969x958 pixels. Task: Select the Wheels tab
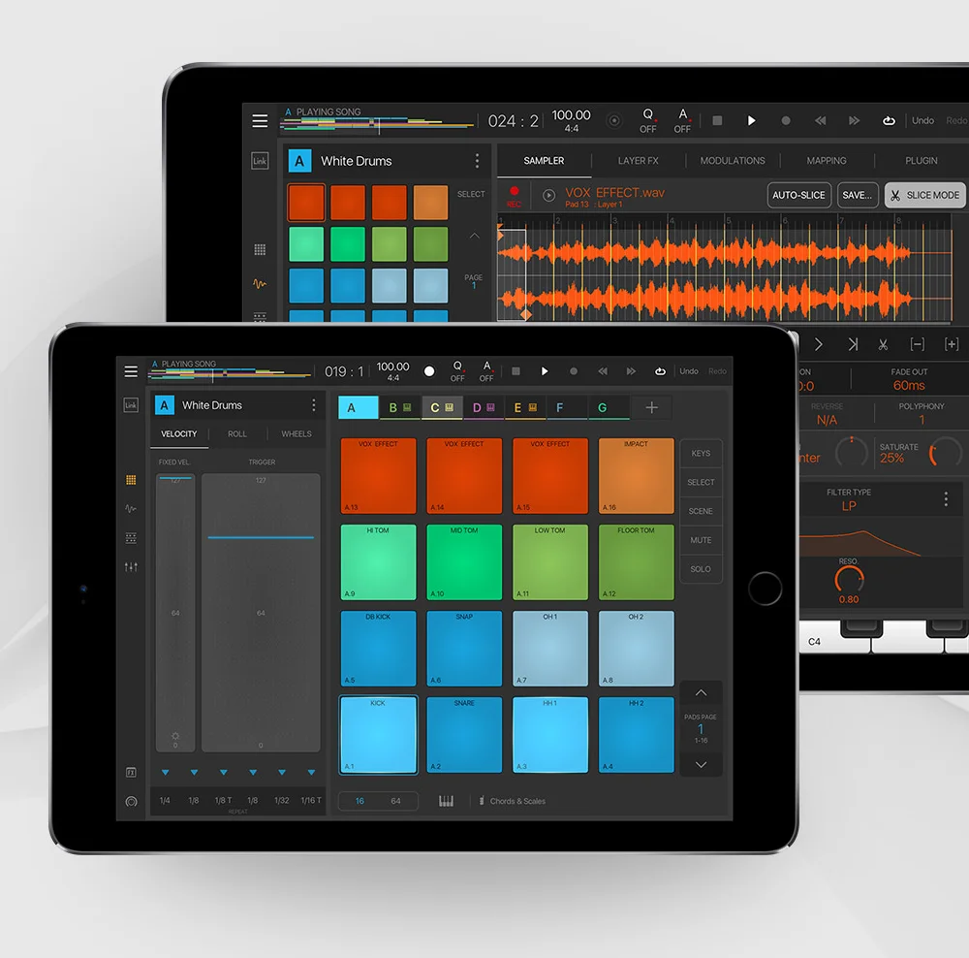[296, 434]
